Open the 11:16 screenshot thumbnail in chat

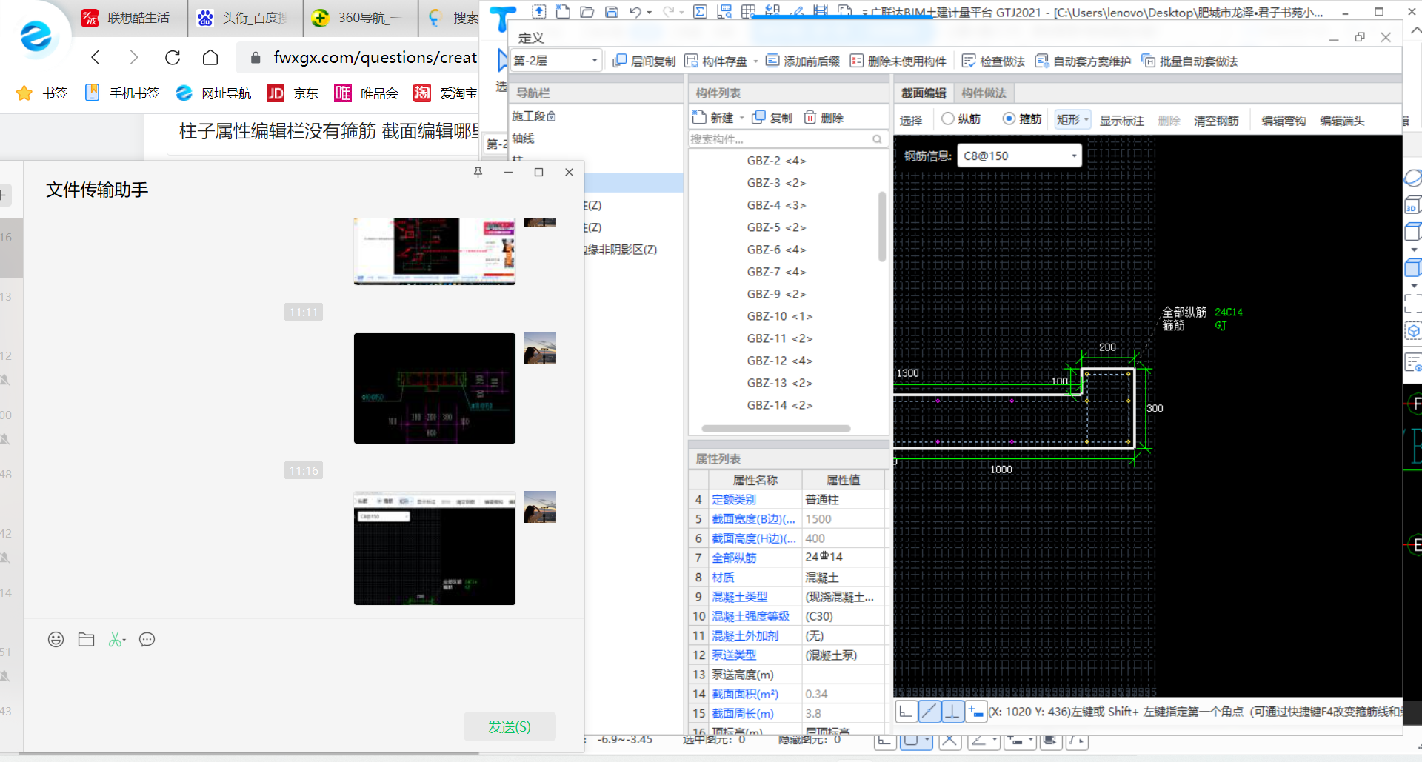(x=435, y=548)
